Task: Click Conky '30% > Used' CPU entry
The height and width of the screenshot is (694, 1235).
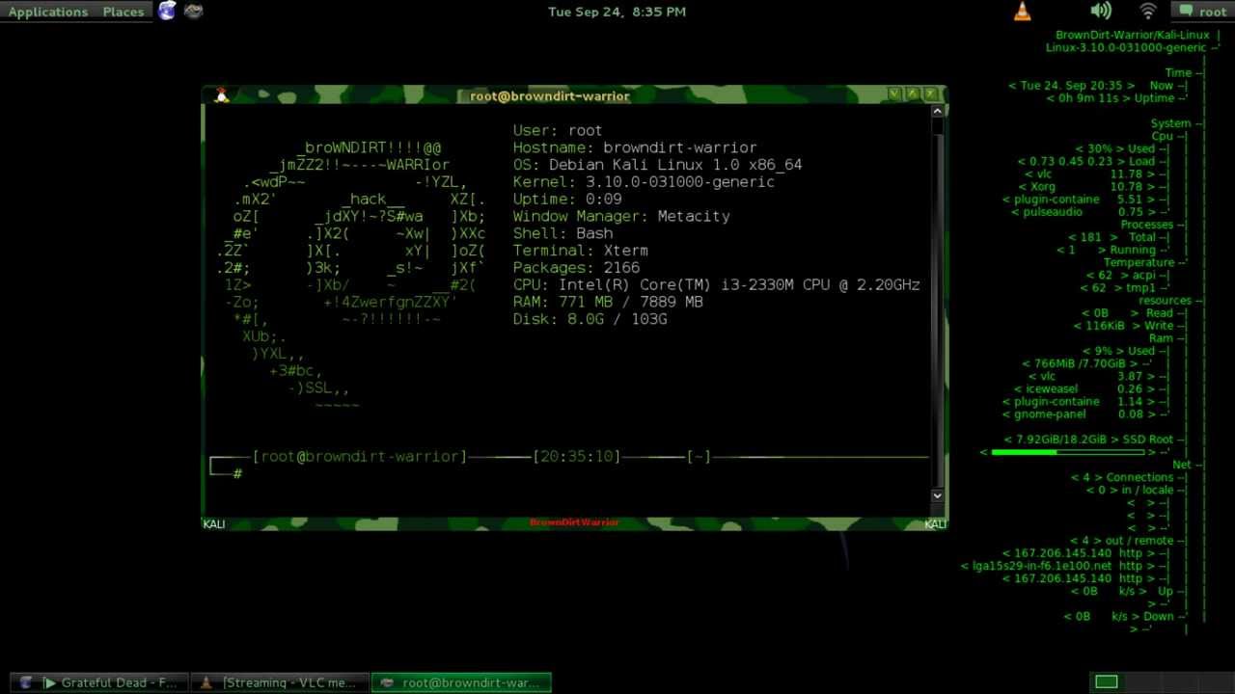Action: coord(1121,149)
